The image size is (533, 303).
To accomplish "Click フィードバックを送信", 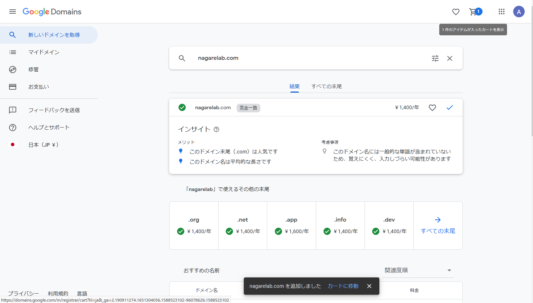I will (49, 110).
